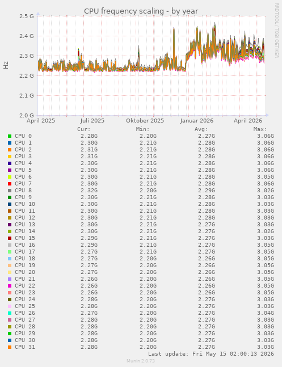Select the CPU 3 legend label

[23, 157]
